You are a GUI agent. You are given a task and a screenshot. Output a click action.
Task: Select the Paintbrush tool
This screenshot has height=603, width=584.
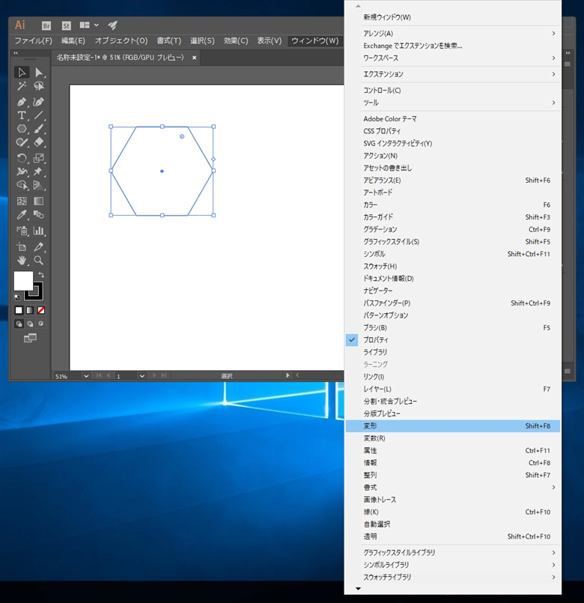39,129
